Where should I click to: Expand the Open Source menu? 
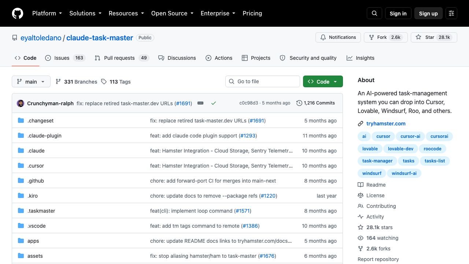tap(172, 13)
